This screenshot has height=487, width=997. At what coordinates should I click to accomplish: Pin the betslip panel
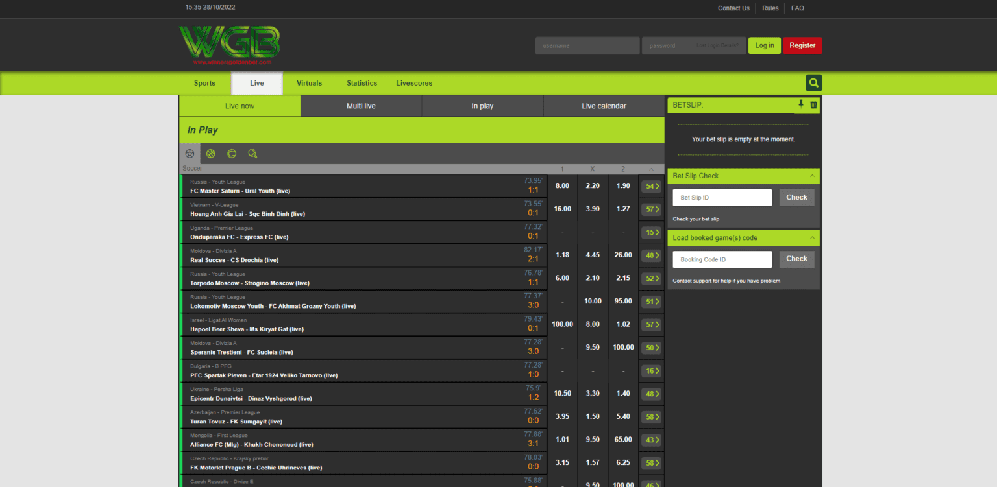click(800, 104)
